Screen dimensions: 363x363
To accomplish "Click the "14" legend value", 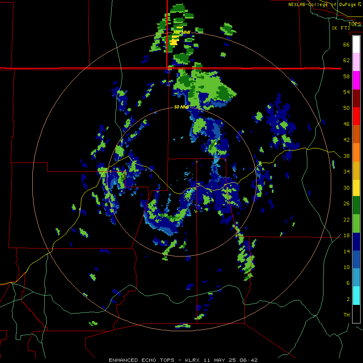I will tap(346, 251).
